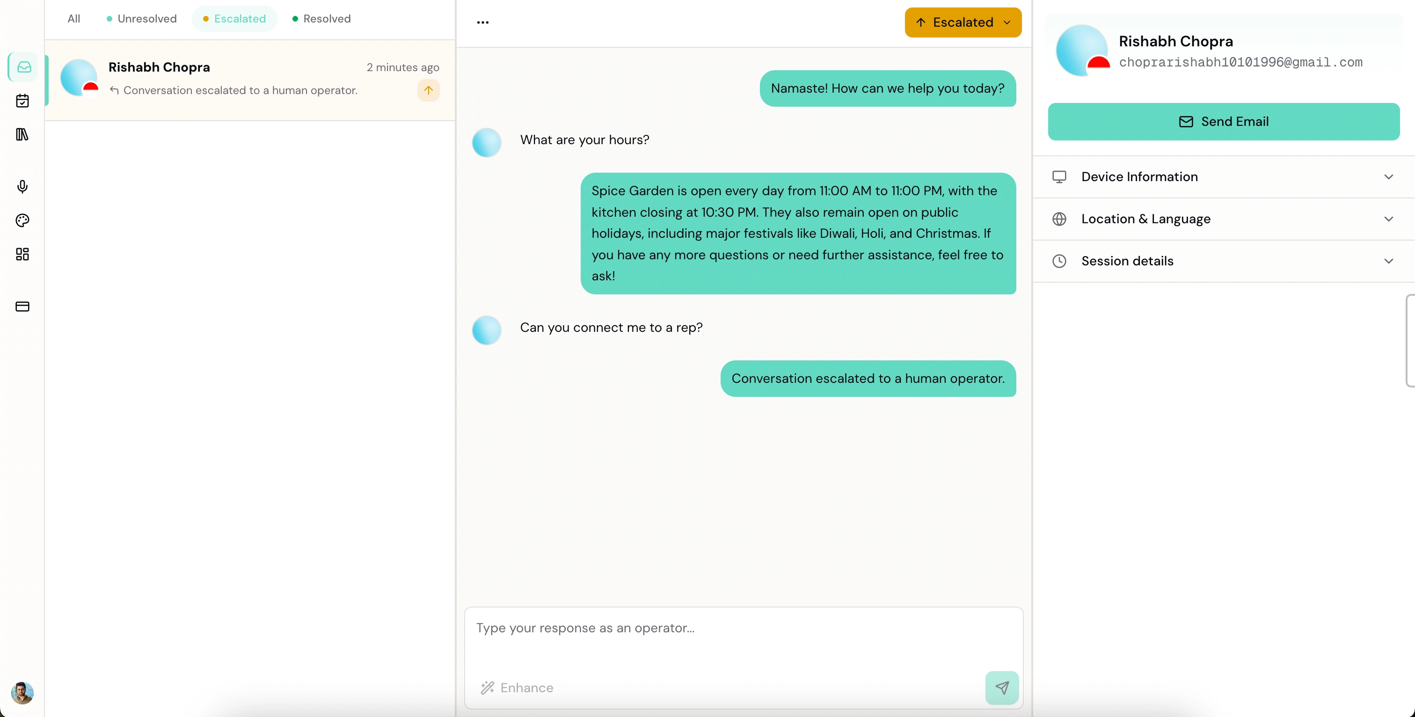Screen dimensions: 1415x717
Task: Click the orange escalated arrow badge
Action: [x=428, y=90]
